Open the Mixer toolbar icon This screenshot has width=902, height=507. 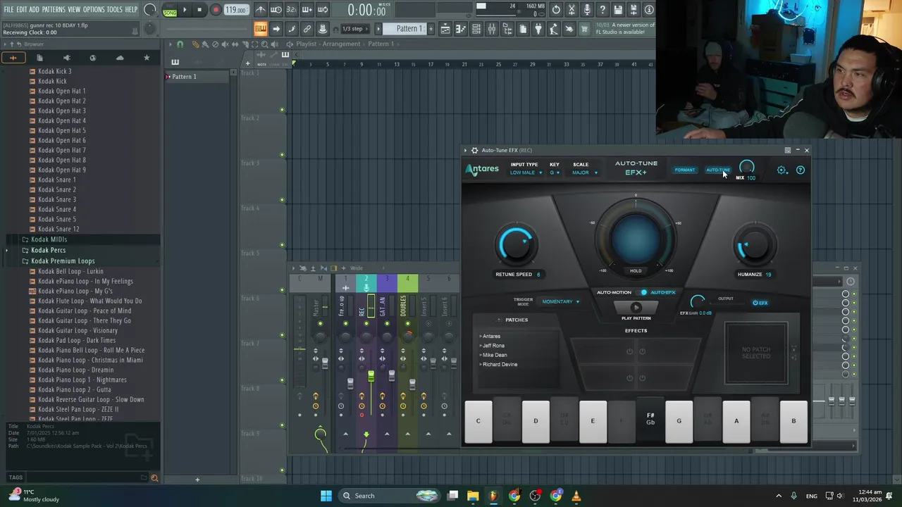coord(492,29)
